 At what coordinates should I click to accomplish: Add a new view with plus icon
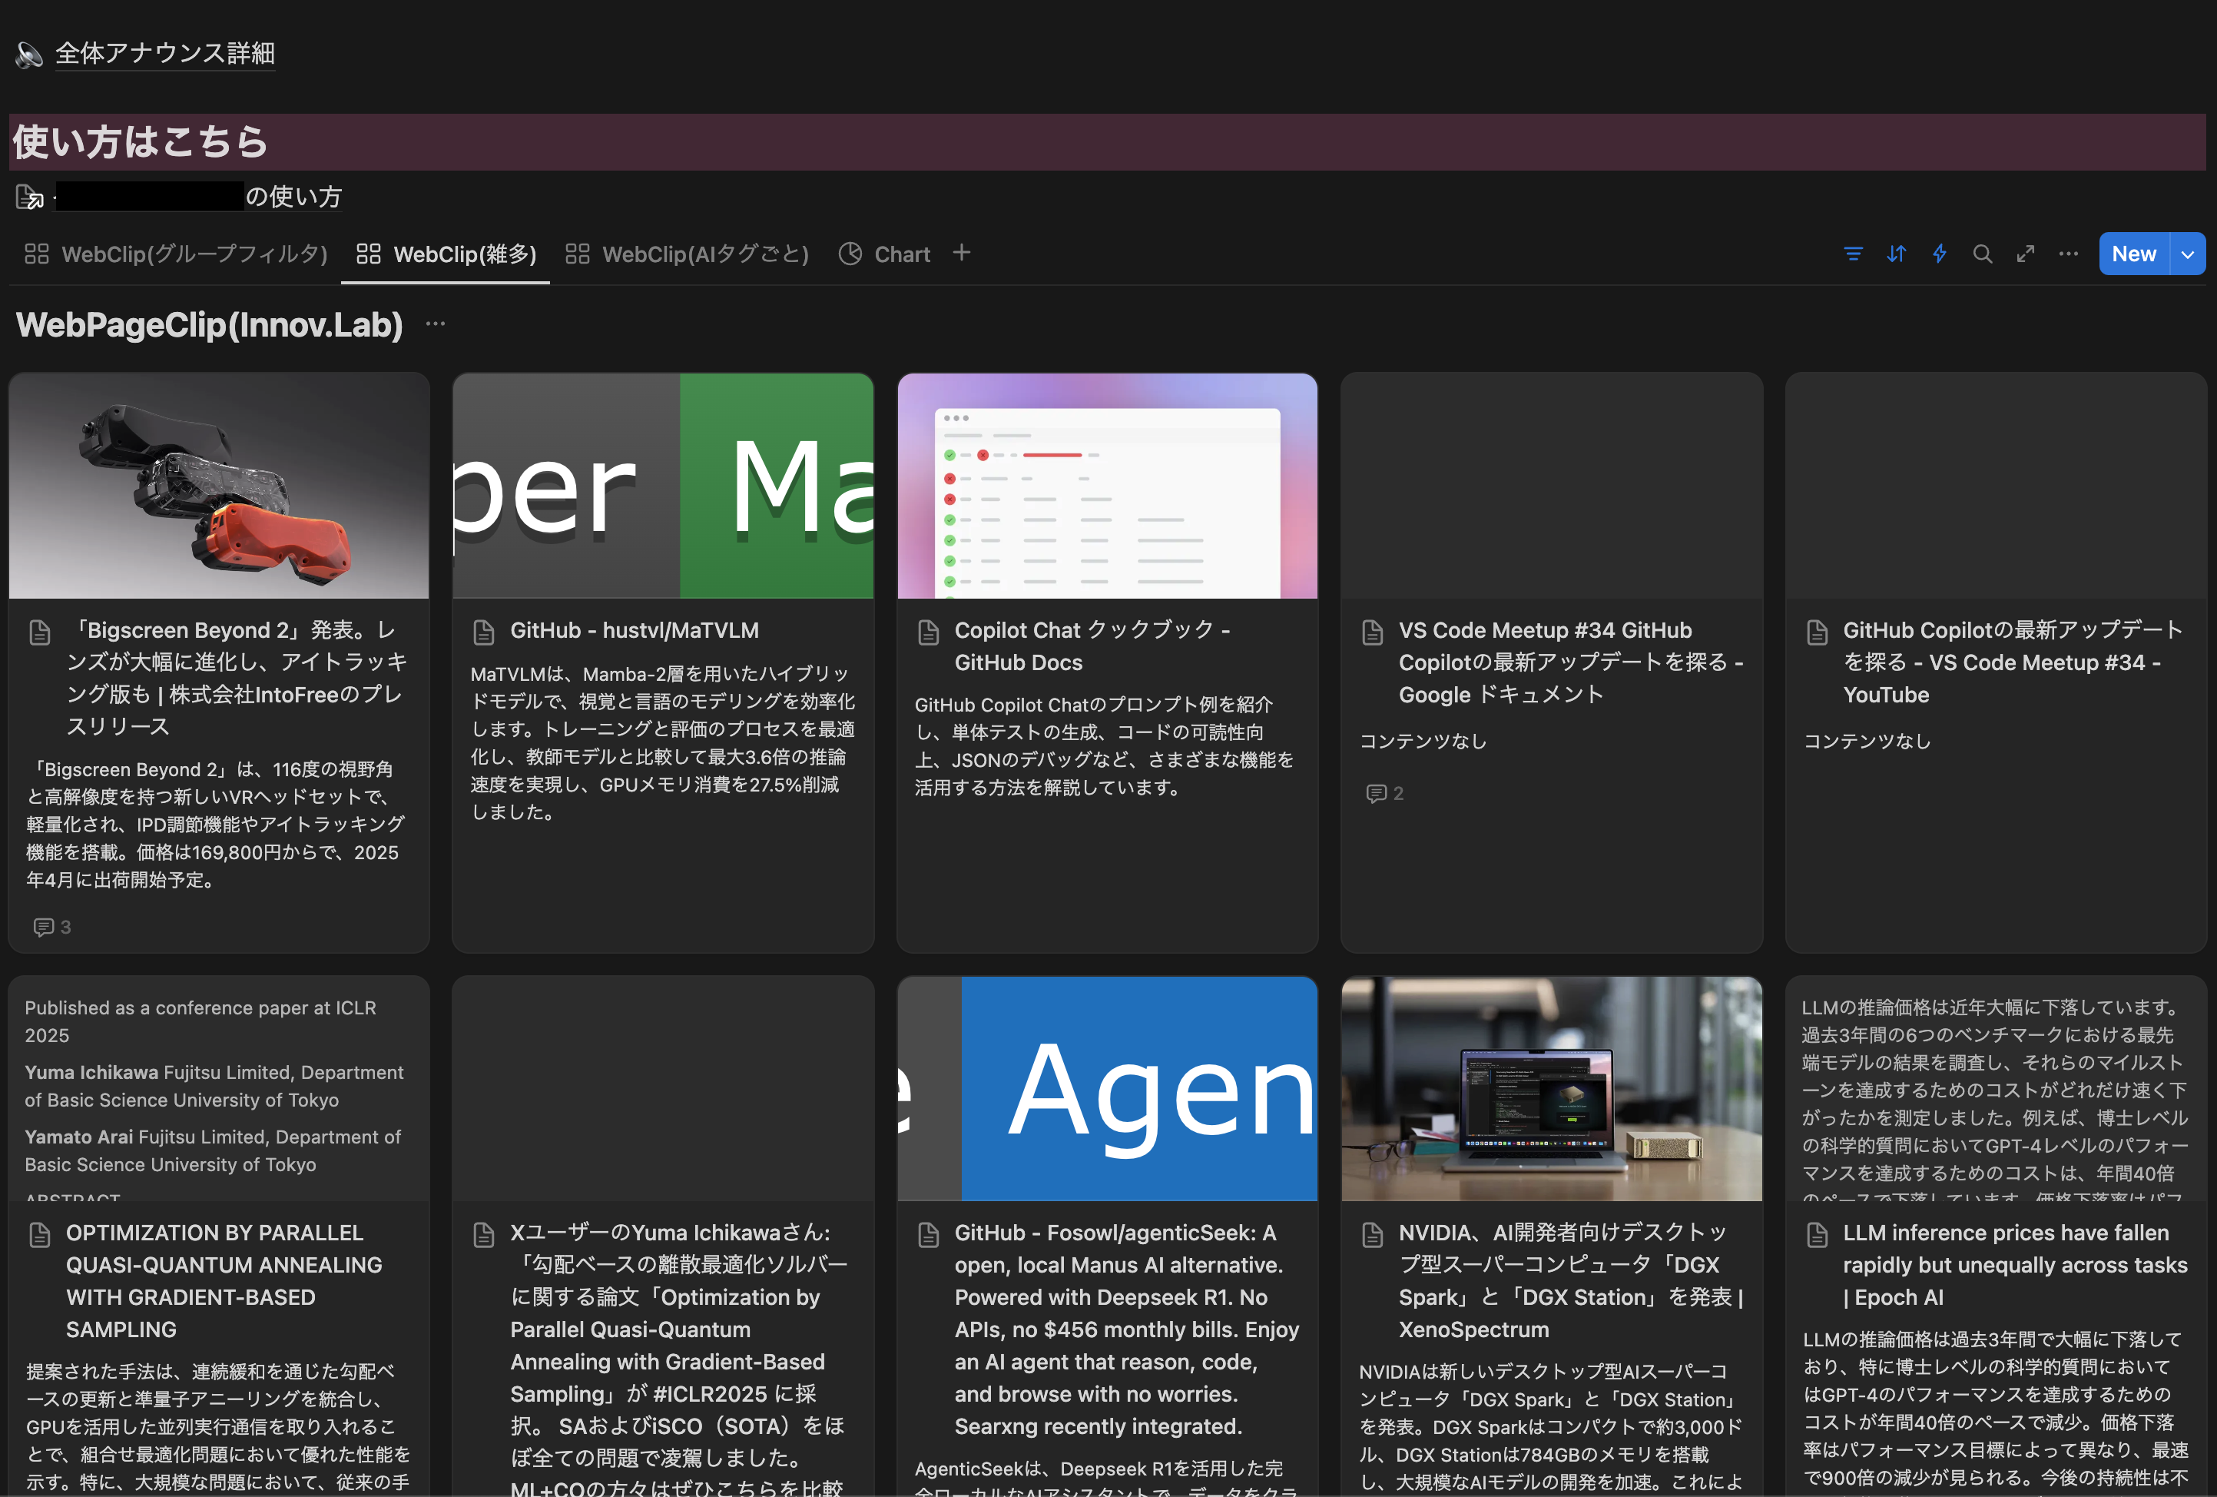[962, 253]
